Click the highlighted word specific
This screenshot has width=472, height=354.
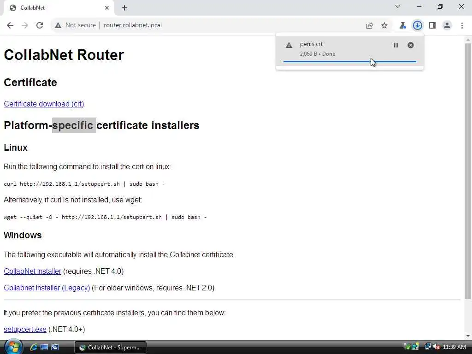[x=74, y=125]
